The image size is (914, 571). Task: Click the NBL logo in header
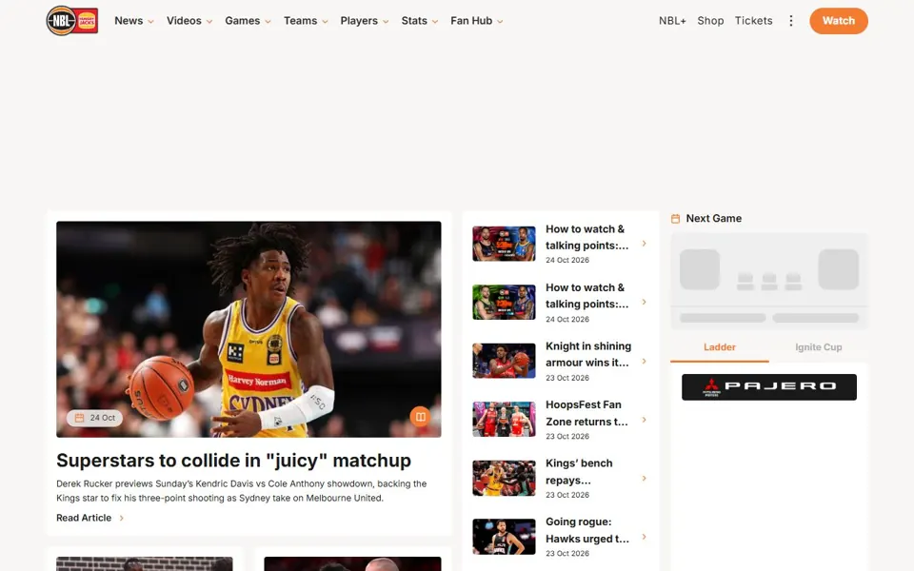pyautogui.click(x=72, y=20)
